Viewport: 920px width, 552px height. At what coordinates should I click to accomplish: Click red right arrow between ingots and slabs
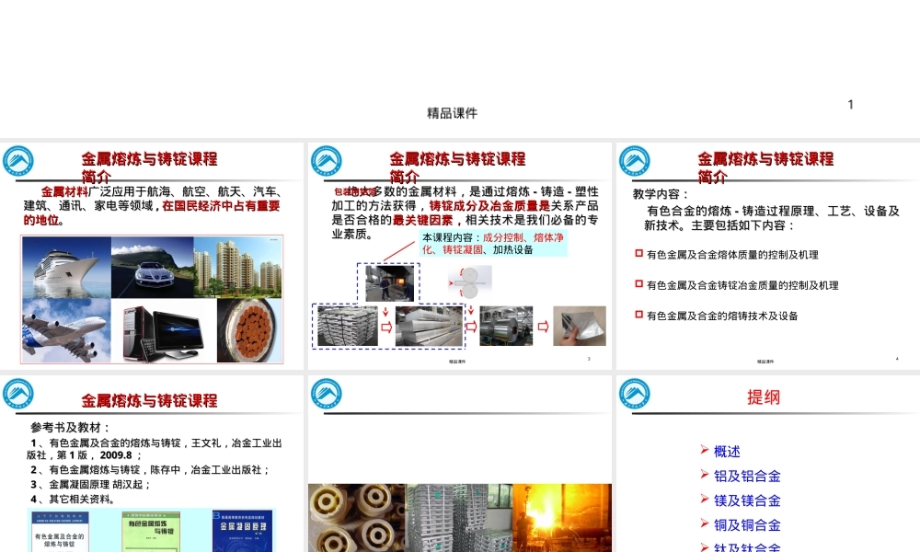click(x=386, y=327)
